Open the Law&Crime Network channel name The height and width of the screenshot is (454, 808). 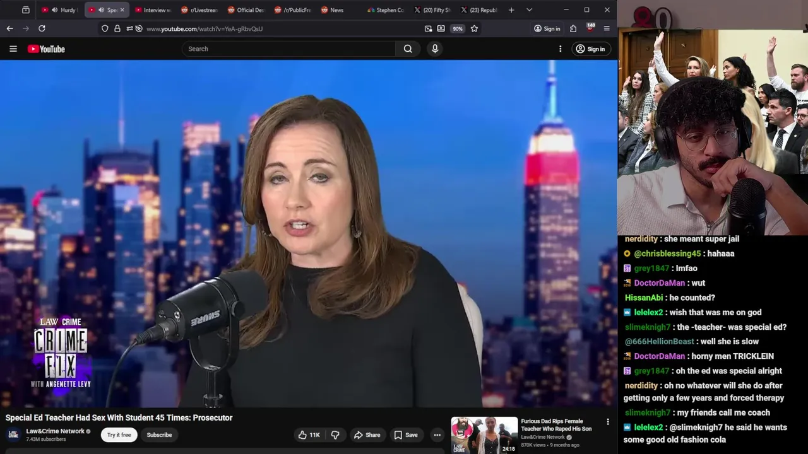click(55, 431)
